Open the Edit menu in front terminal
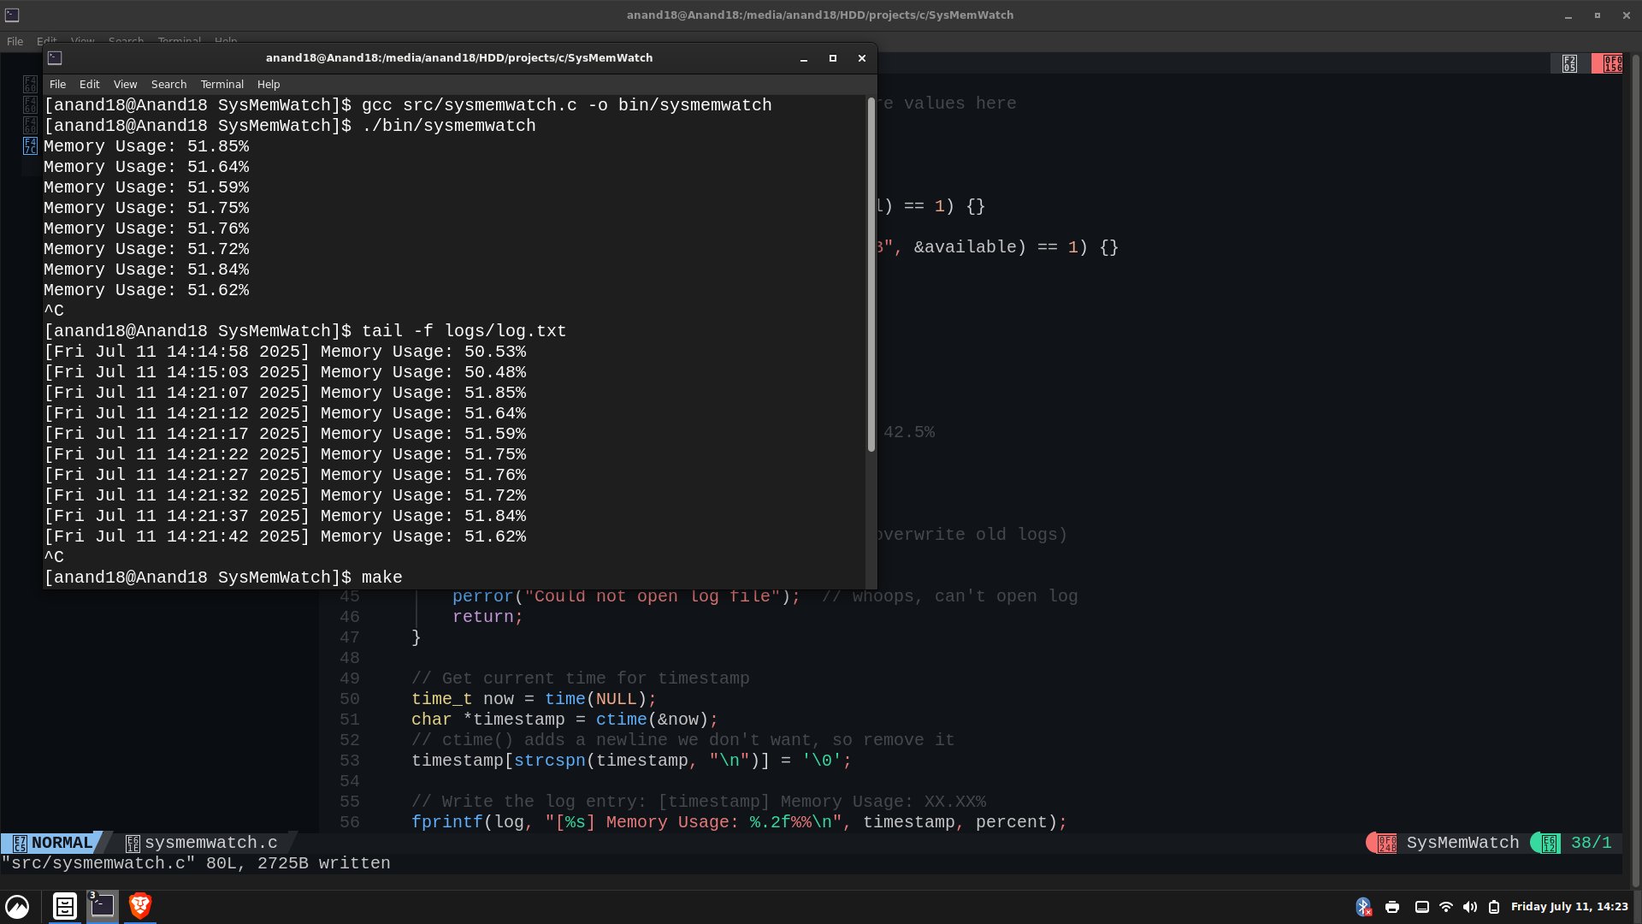Viewport: 1642px width, 924px height. click(89, 84)
